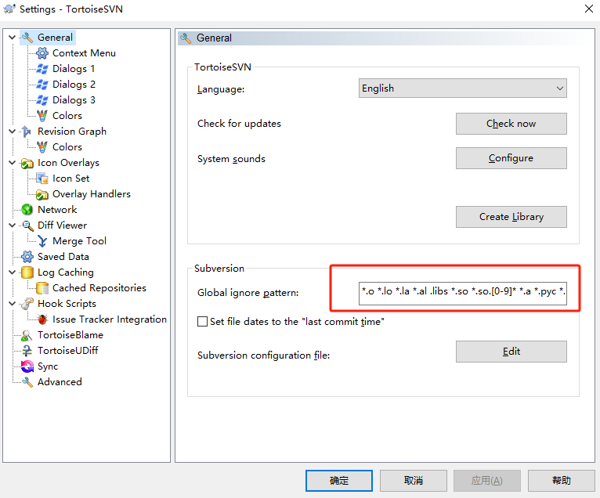The image size is (600, 498).
Task: Click the Dialogs 2 windows icon
Action: pos(42,85)
